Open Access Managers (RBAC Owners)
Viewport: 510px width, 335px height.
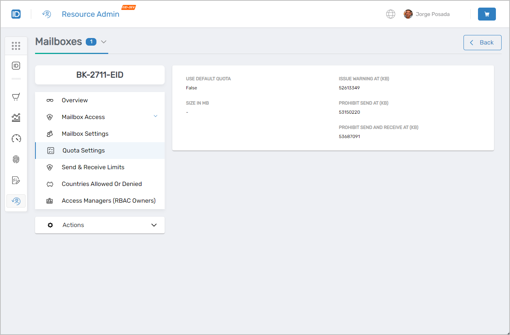(x=109, y=200)
